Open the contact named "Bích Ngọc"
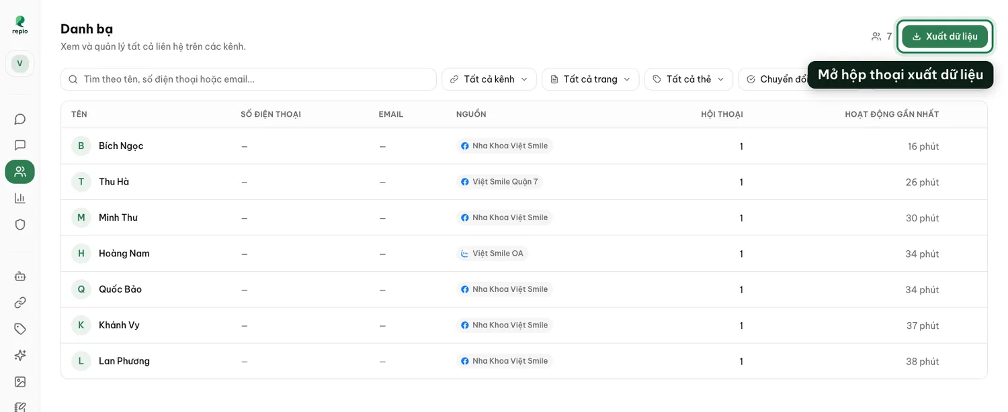The height and width of the screenshot is (412, 1008). (121, 146)
